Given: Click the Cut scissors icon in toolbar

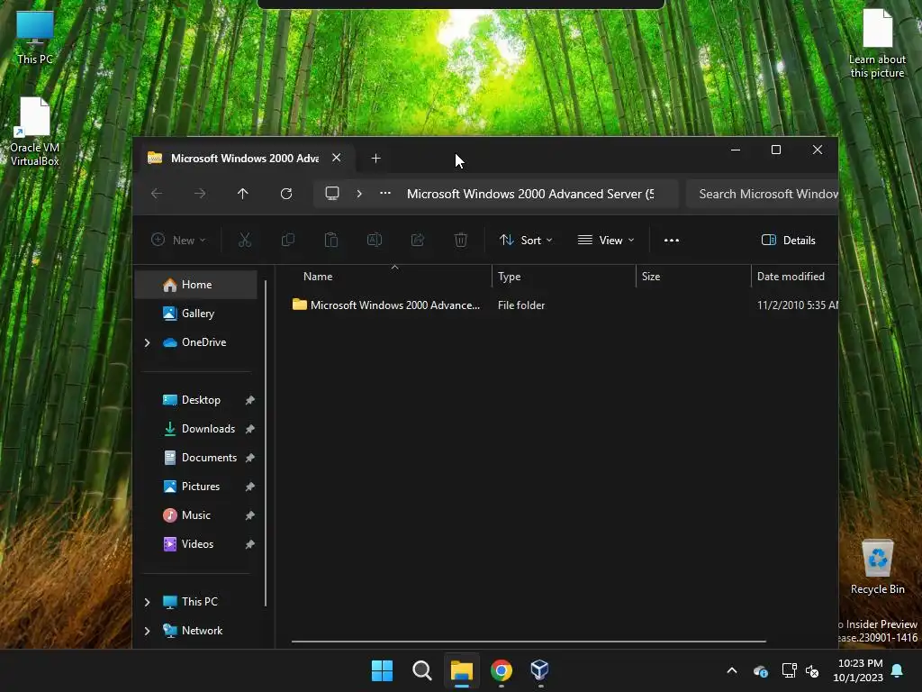Looking at the screenshot, I should (x=245, y=240).
